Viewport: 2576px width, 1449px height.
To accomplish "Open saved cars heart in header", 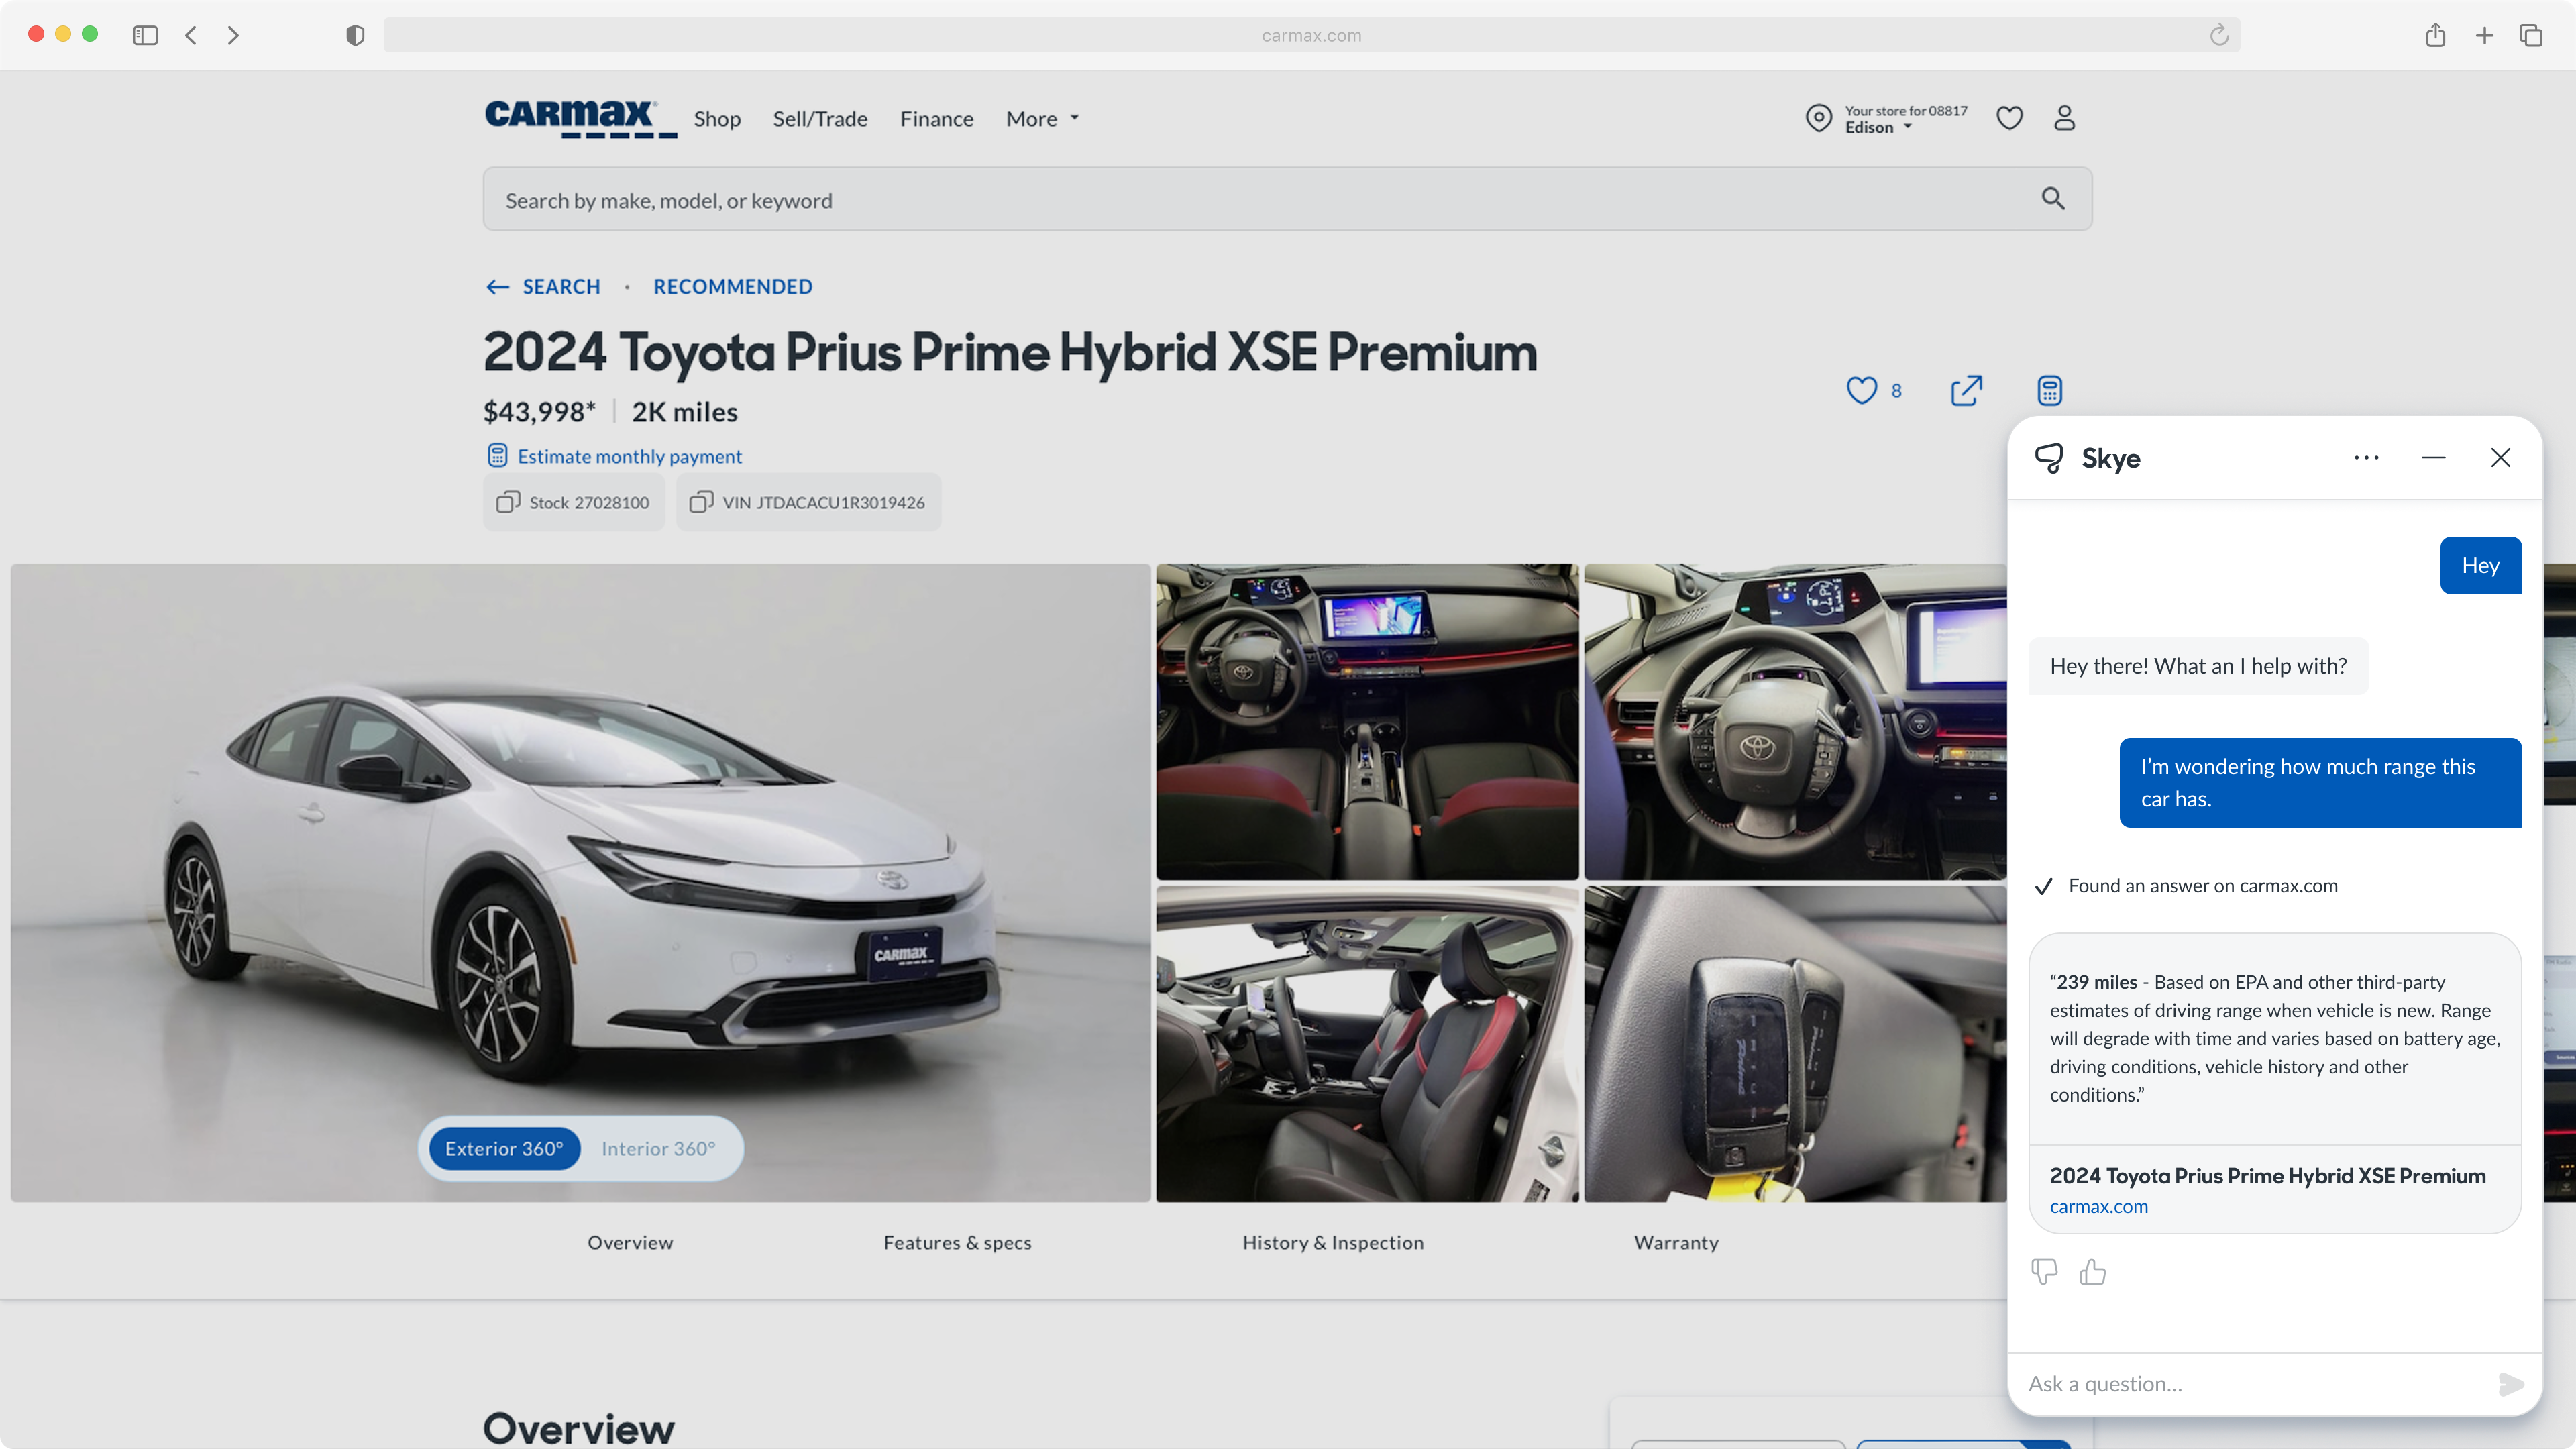I will tap(2009, 118).
